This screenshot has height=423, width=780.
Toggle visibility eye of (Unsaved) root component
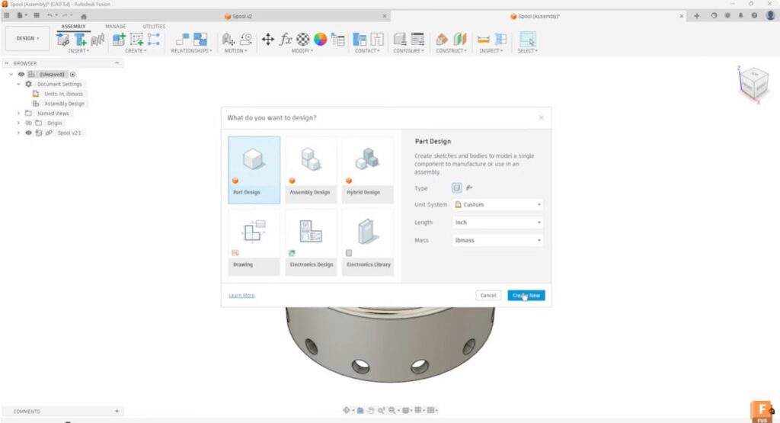tap(21, 74)
